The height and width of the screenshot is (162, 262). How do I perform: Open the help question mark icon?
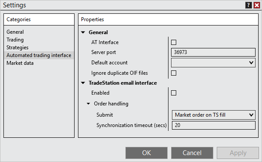pyautogui.click(x=249, y=5)
